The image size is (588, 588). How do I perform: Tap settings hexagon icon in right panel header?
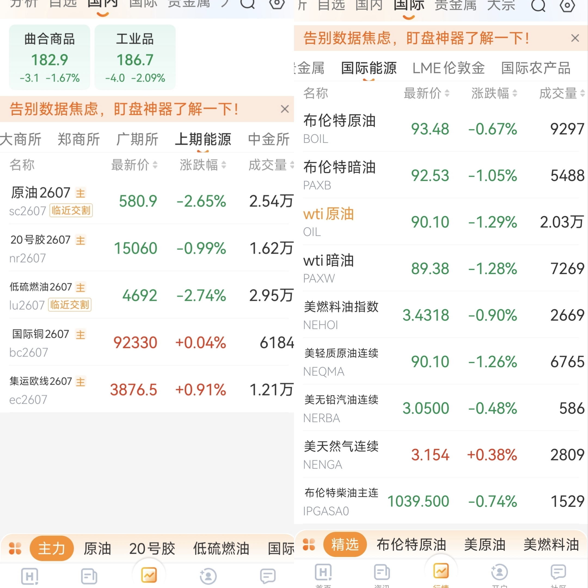point(567,5)
